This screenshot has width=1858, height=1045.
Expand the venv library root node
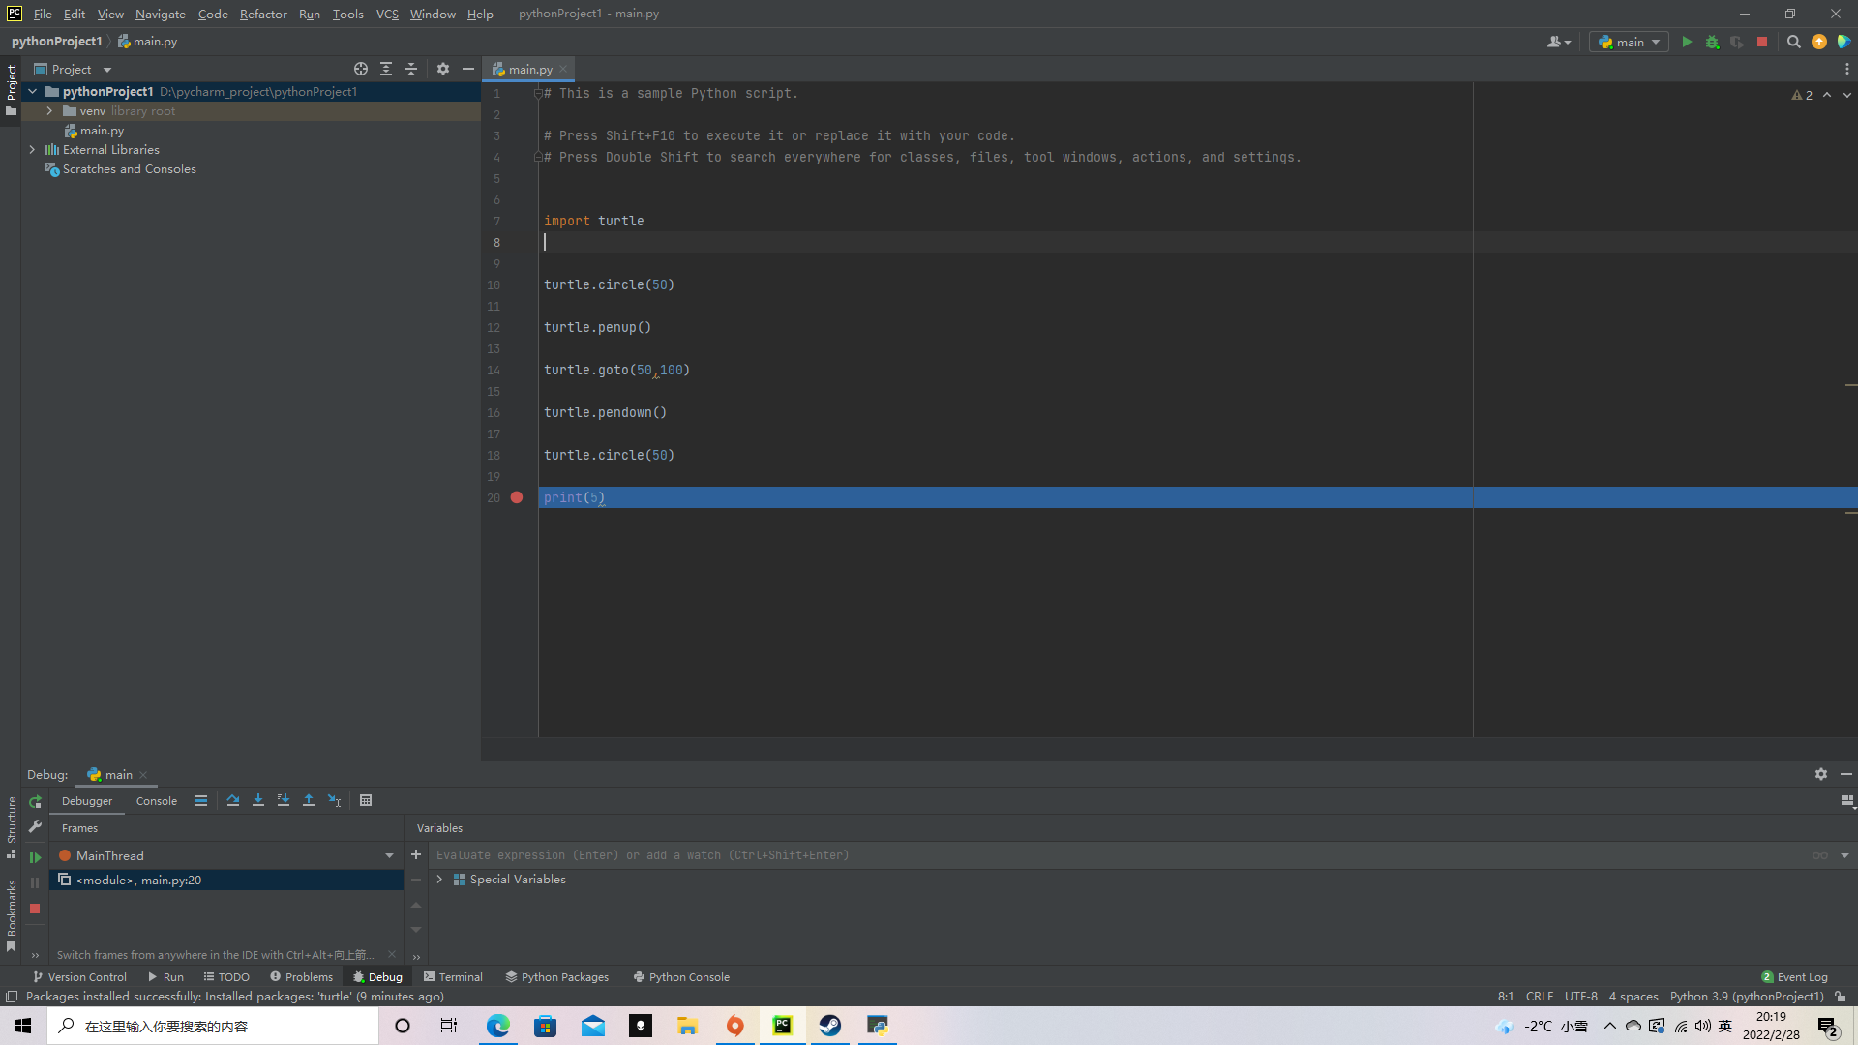click(x=48, y=110)
